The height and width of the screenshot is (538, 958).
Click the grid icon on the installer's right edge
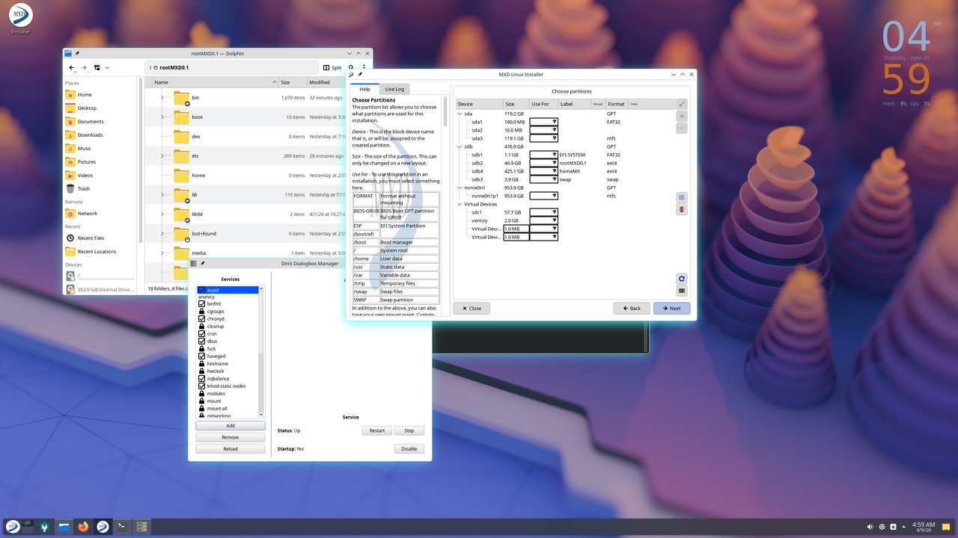(681, 197)
